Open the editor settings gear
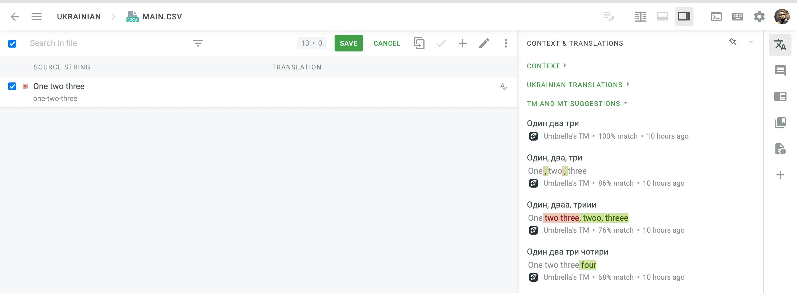The width and height of the screenshot is (797, 293). coord(759,16)
